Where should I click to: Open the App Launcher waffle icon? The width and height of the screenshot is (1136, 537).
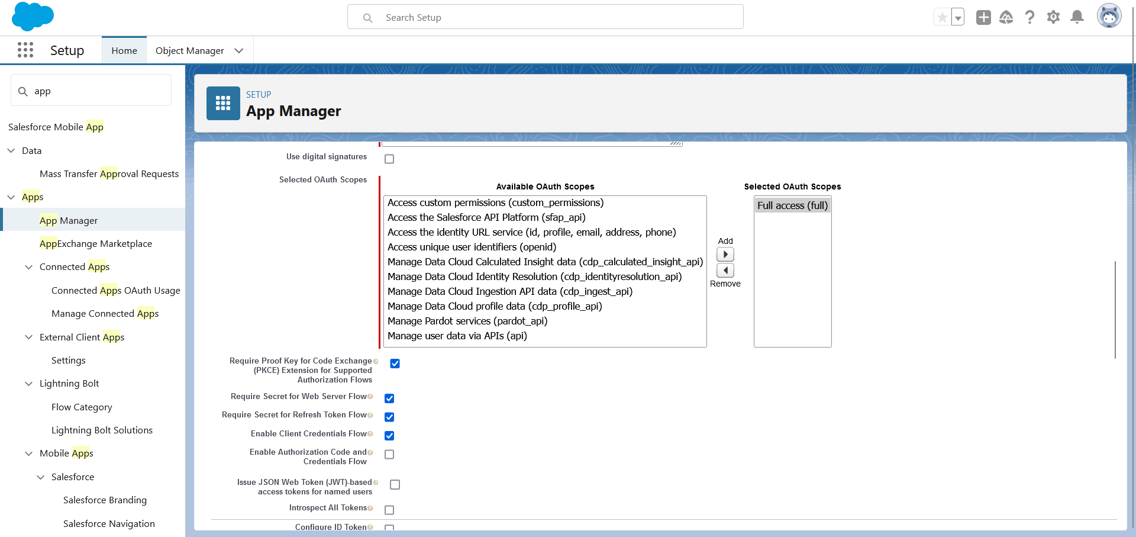25,50
